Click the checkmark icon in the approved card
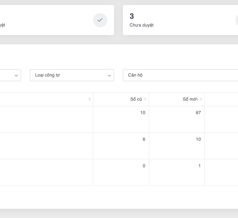 click(x=100, y=20)
